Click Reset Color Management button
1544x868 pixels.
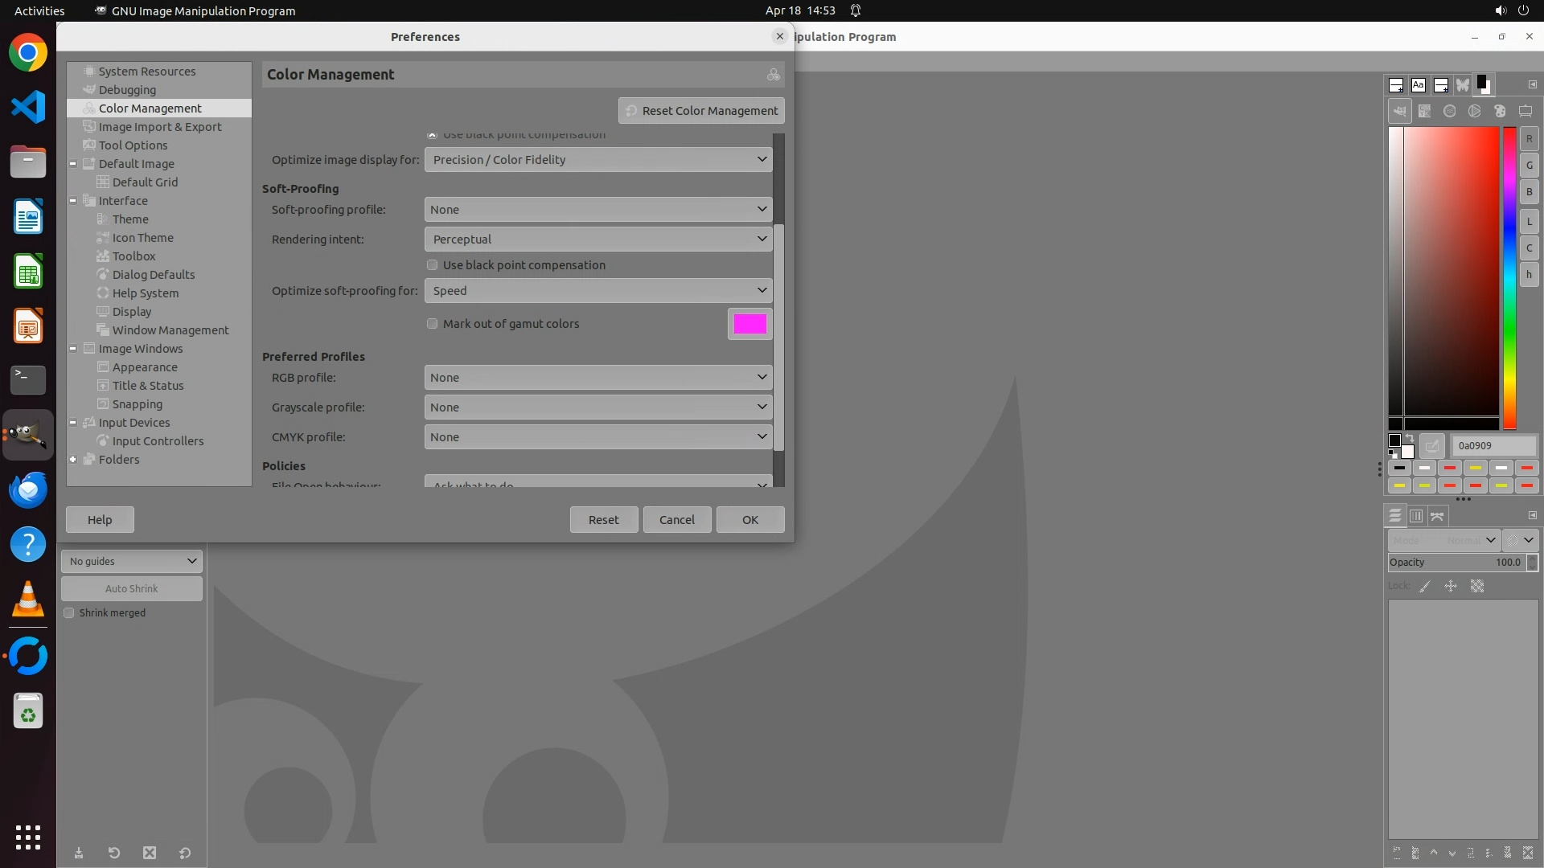tap(701, 111)
